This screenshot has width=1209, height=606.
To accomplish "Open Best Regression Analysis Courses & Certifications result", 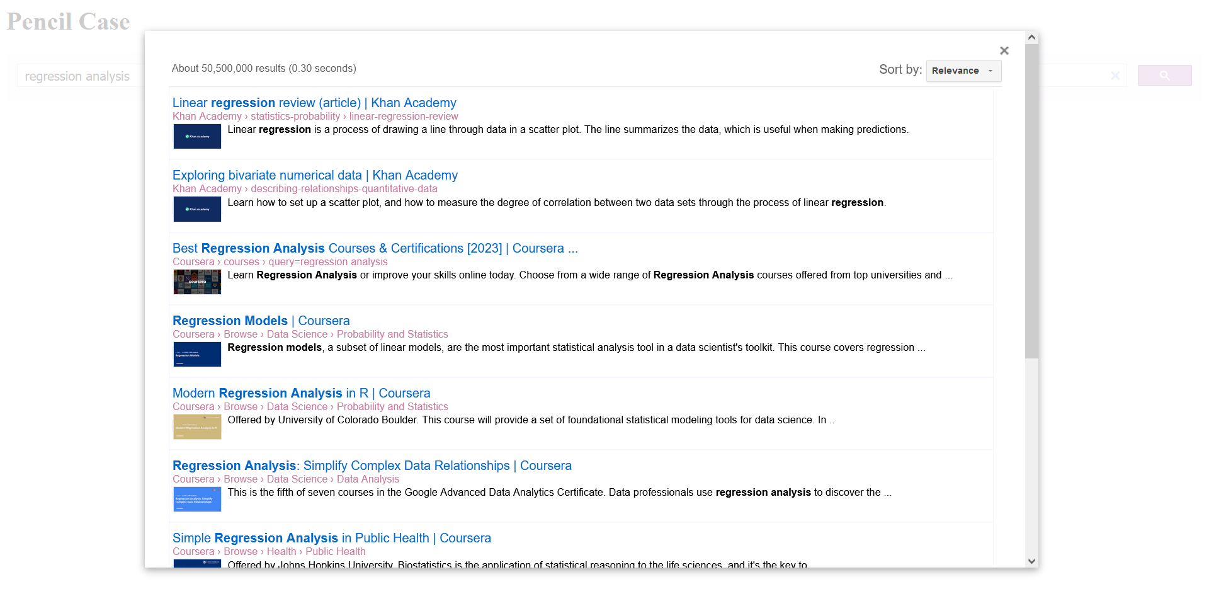I will pyautogui.click(x=375, y=248).
